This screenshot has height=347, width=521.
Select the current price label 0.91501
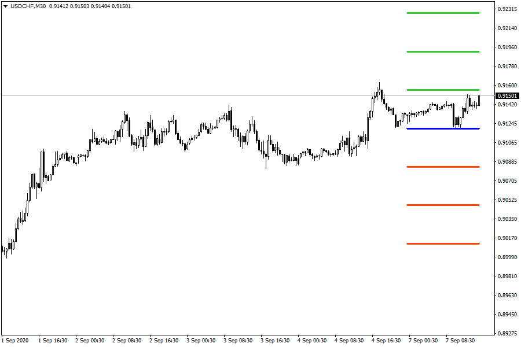[x=508, y=95]
